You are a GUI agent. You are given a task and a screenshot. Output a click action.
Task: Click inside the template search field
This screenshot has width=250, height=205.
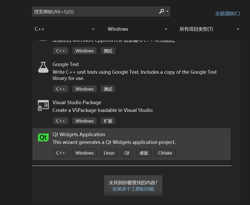coord(90,11)
